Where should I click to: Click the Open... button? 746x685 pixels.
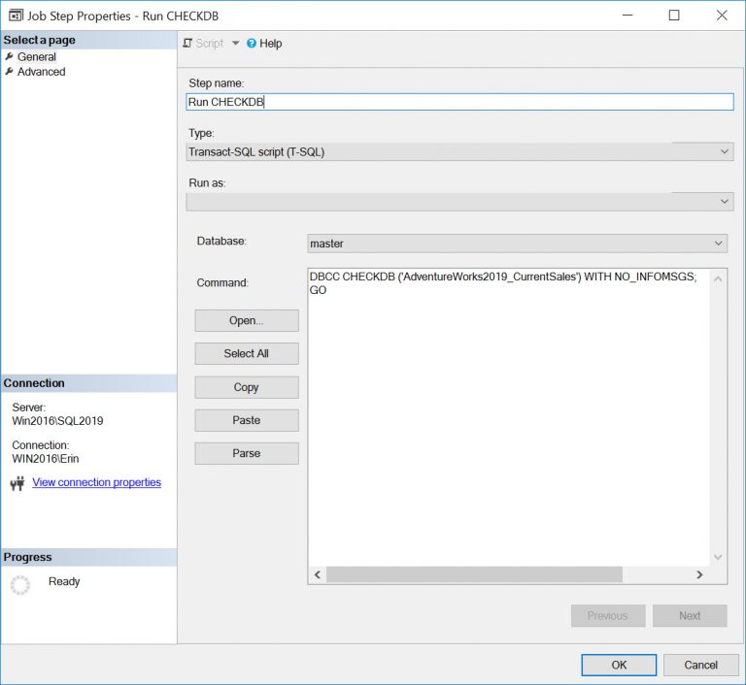(247, 321)
